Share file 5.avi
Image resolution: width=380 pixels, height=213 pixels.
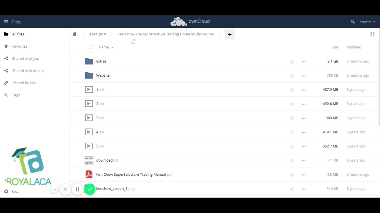coord(291,146)
